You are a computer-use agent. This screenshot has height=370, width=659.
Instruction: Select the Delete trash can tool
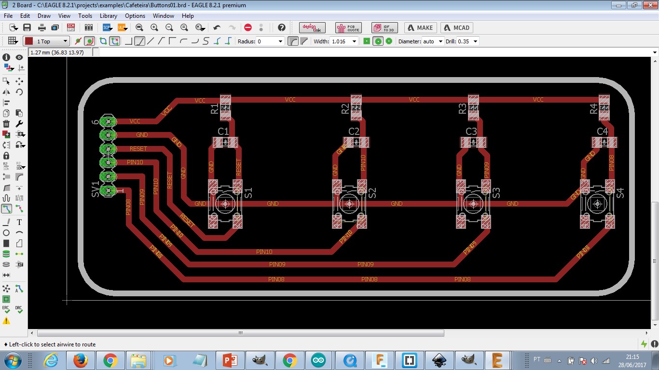coord(7,124)
